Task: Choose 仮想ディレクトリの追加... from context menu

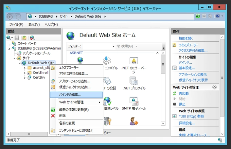Action: point(76,87)
